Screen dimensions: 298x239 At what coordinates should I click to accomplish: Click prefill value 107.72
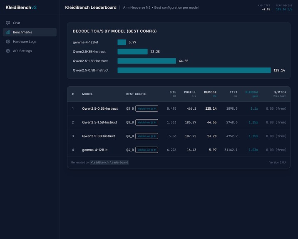[191, 136]
